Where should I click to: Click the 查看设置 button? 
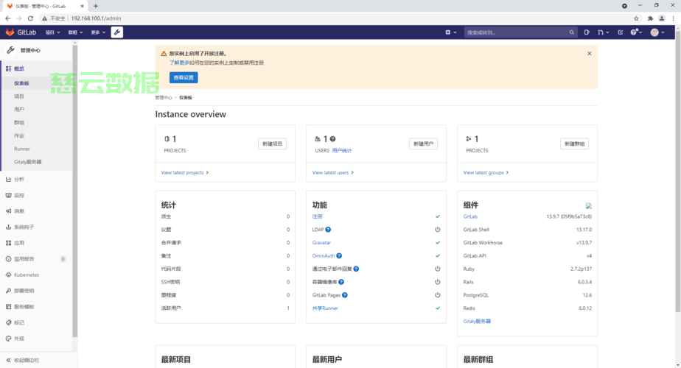coord(184,78)
